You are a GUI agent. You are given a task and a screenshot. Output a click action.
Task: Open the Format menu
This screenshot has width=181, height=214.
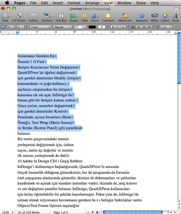[74, 3]
